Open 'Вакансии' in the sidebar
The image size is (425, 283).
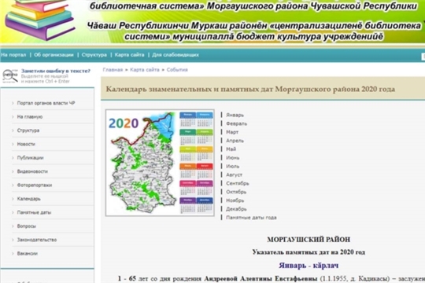point(27,254)
